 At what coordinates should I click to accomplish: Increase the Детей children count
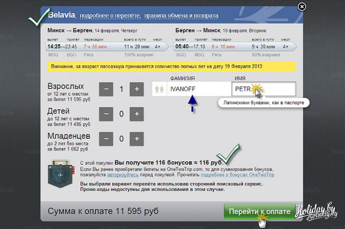tap(136, 114)
